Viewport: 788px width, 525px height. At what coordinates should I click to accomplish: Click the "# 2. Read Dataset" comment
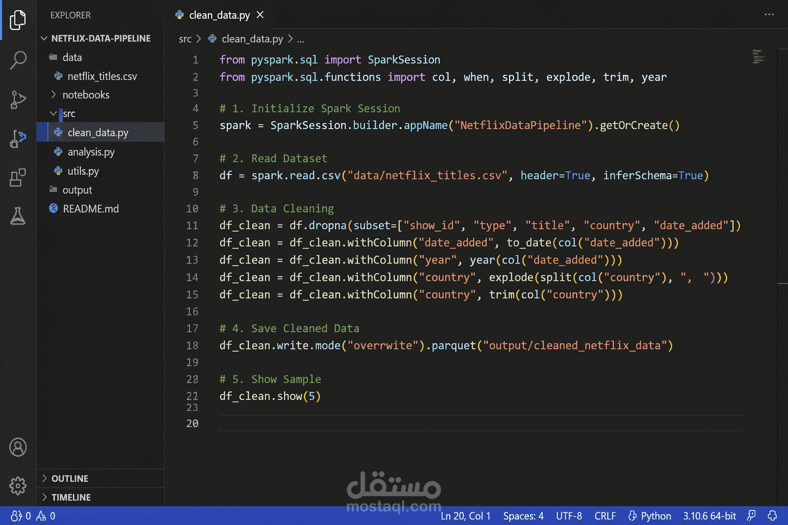click(273, 159)
